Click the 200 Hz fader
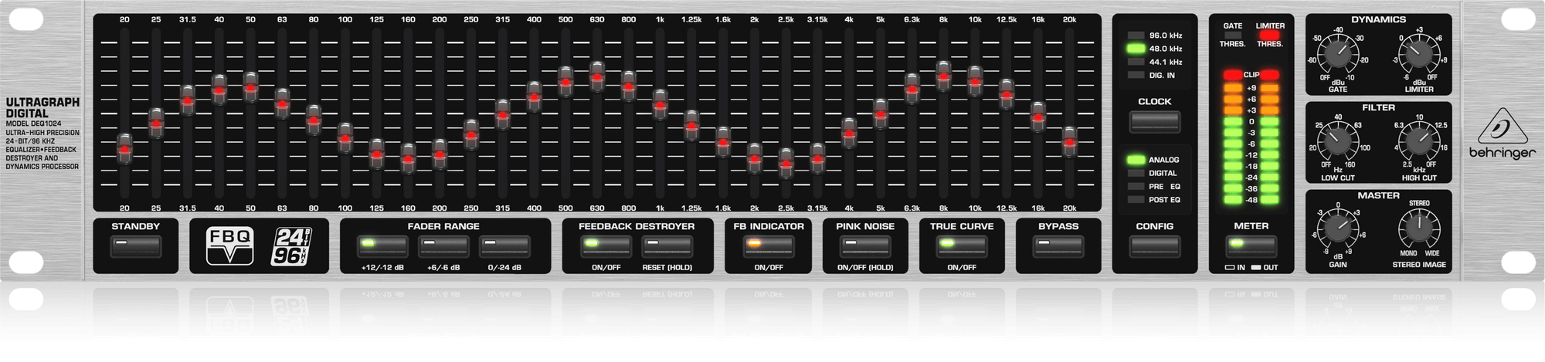 (x=440, y=155)
